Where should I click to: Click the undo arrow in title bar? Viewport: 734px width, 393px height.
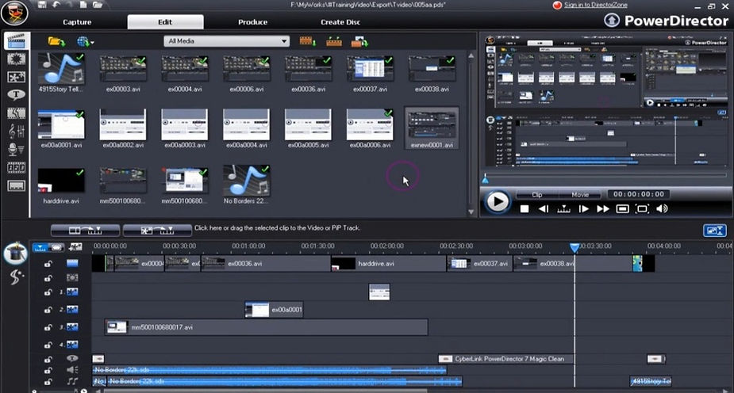click(56, 5)
